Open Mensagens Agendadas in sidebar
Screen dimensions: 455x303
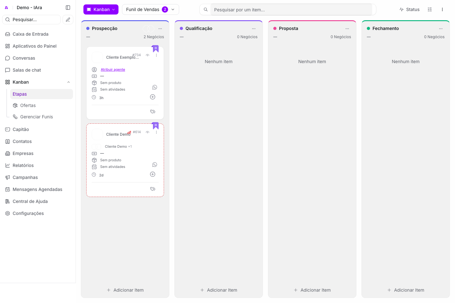tap(38, 189)
